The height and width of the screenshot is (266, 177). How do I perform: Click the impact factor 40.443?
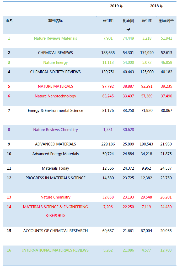pos(128,72)
